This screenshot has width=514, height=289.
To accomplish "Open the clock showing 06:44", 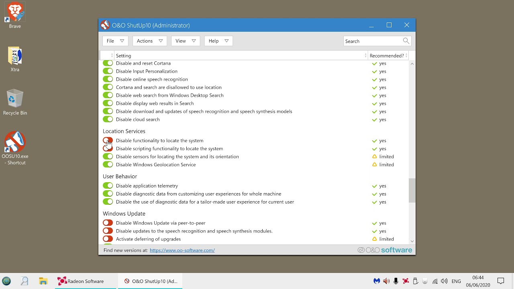I will click(478, 281).
